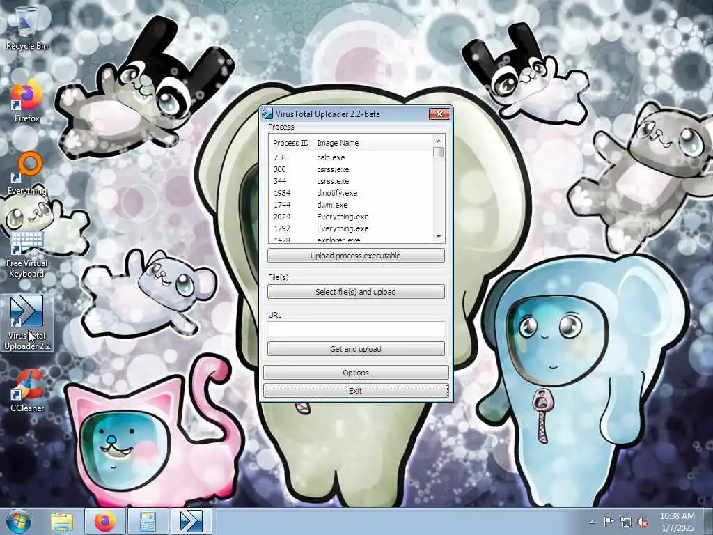Select csrss.exe with ID 344
Screen dimensions: 713x535
(x=351, y=181)
